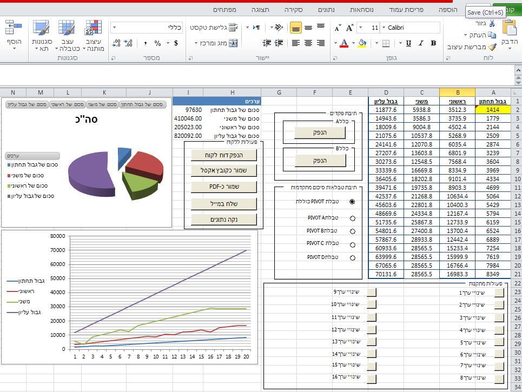Toggle Italic formatting
Viewport: 522px width, 392px height.
point(421,43)
